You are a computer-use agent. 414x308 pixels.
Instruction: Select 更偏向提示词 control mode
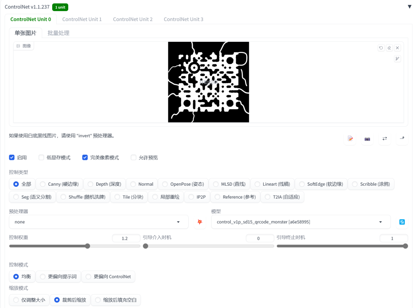[58, 277]
